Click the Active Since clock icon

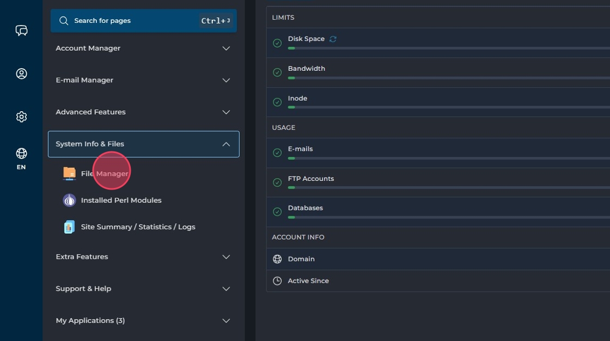[x=277, y=281]
